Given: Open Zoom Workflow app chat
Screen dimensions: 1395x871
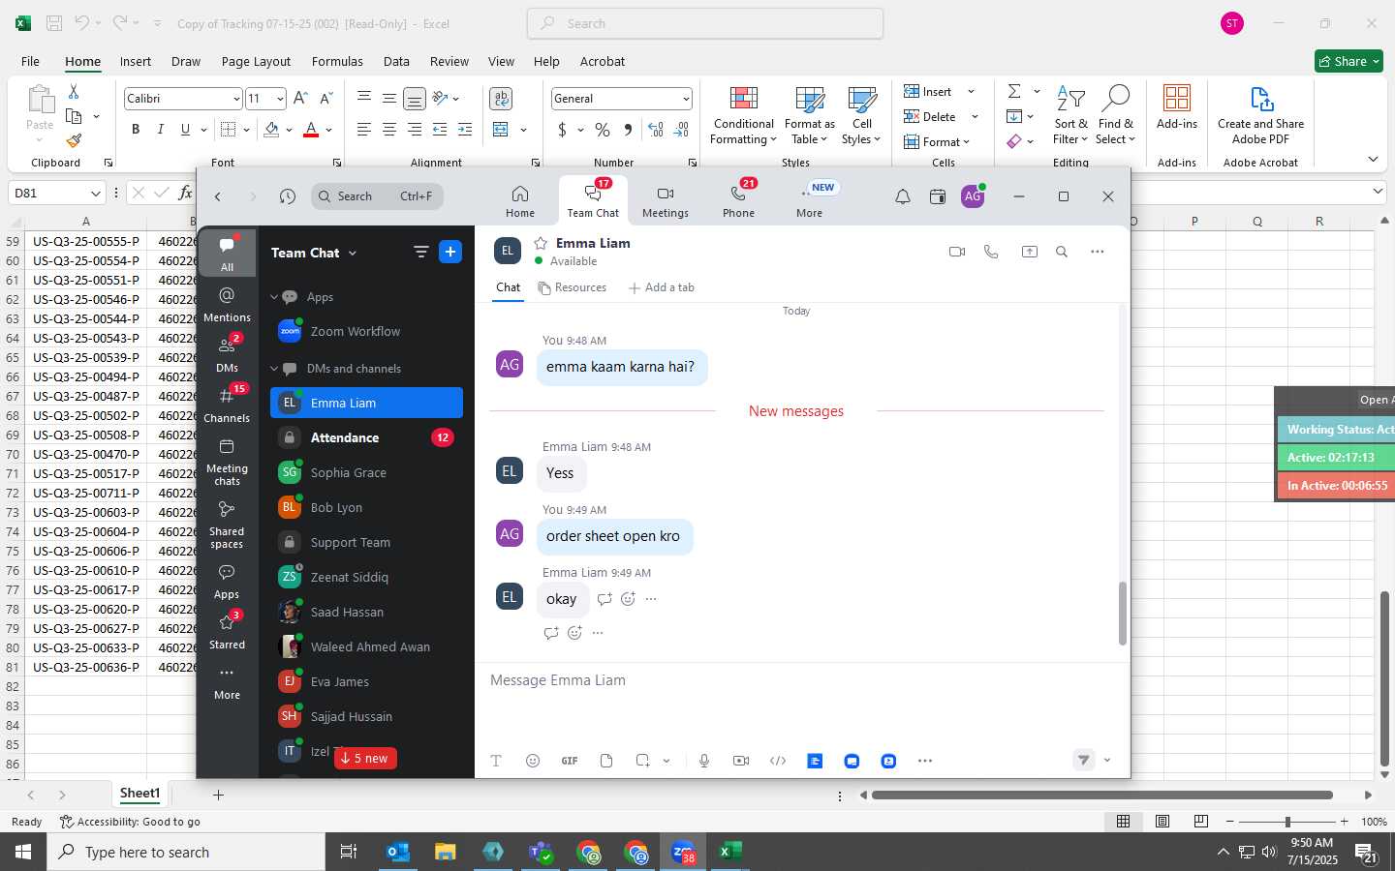Looking at the screenshot, I should click(366, 331).
